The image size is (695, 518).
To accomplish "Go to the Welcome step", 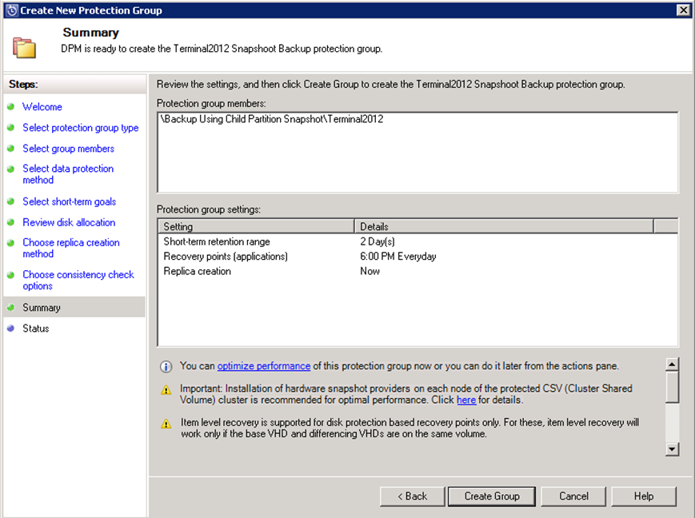I will (x=42, y=107).
